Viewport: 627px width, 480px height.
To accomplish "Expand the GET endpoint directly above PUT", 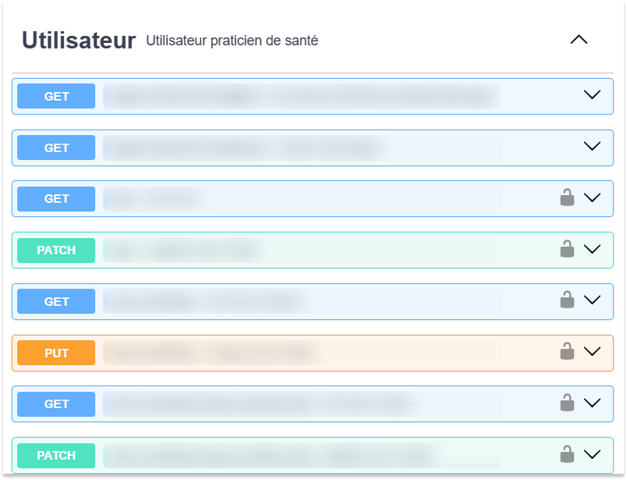I will [x=592, y=300].
